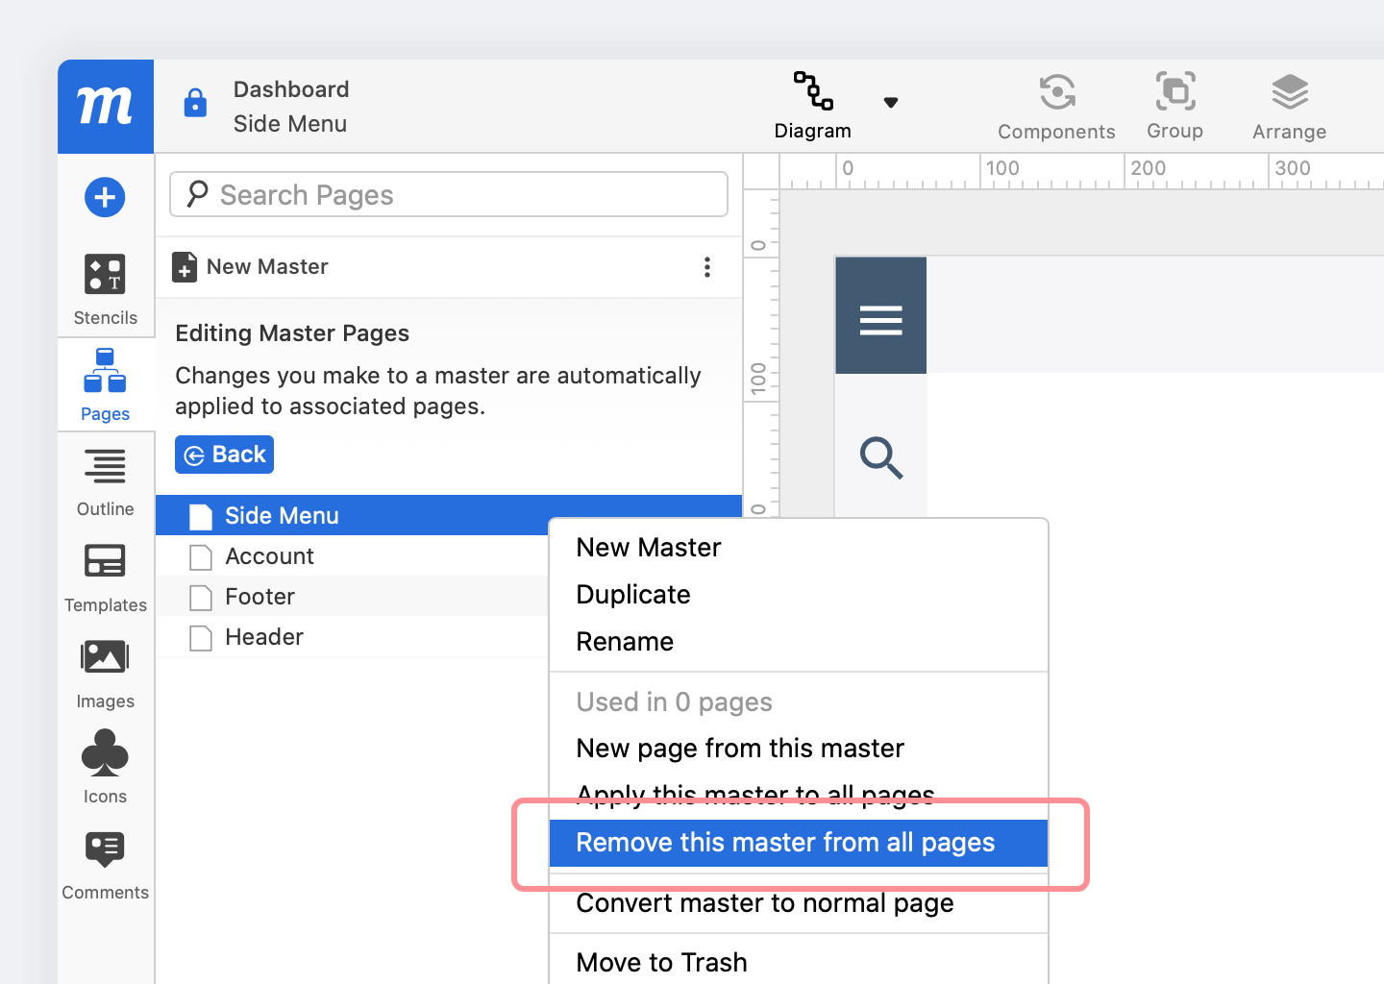Toggle the project lock icon
This screenshot has height=984, width=1384.
pos(195,103)
